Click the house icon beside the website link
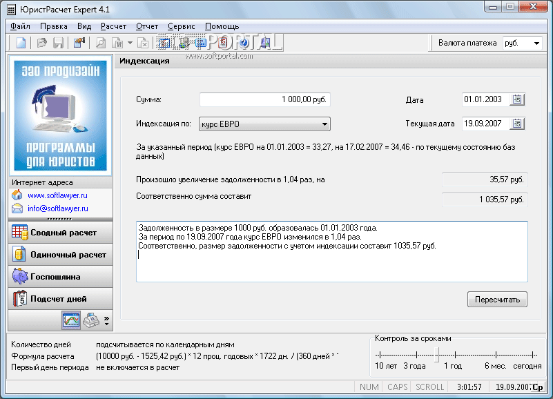 tap(17, 195)
